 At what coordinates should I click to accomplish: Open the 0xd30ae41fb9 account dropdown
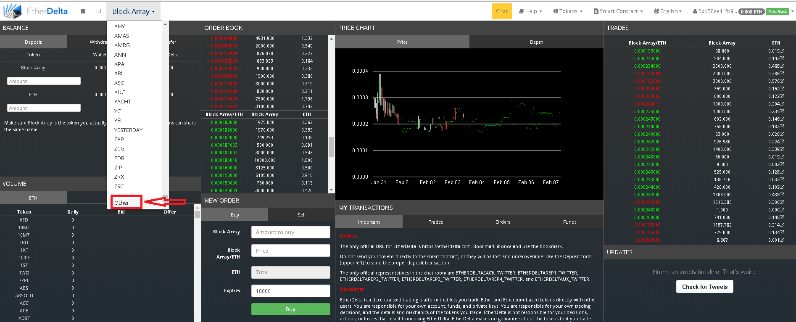point(714,11)
